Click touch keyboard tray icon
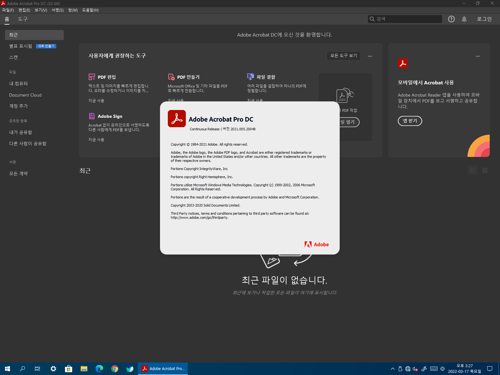Screen dimensions: 500x375 tap(434, 369)
